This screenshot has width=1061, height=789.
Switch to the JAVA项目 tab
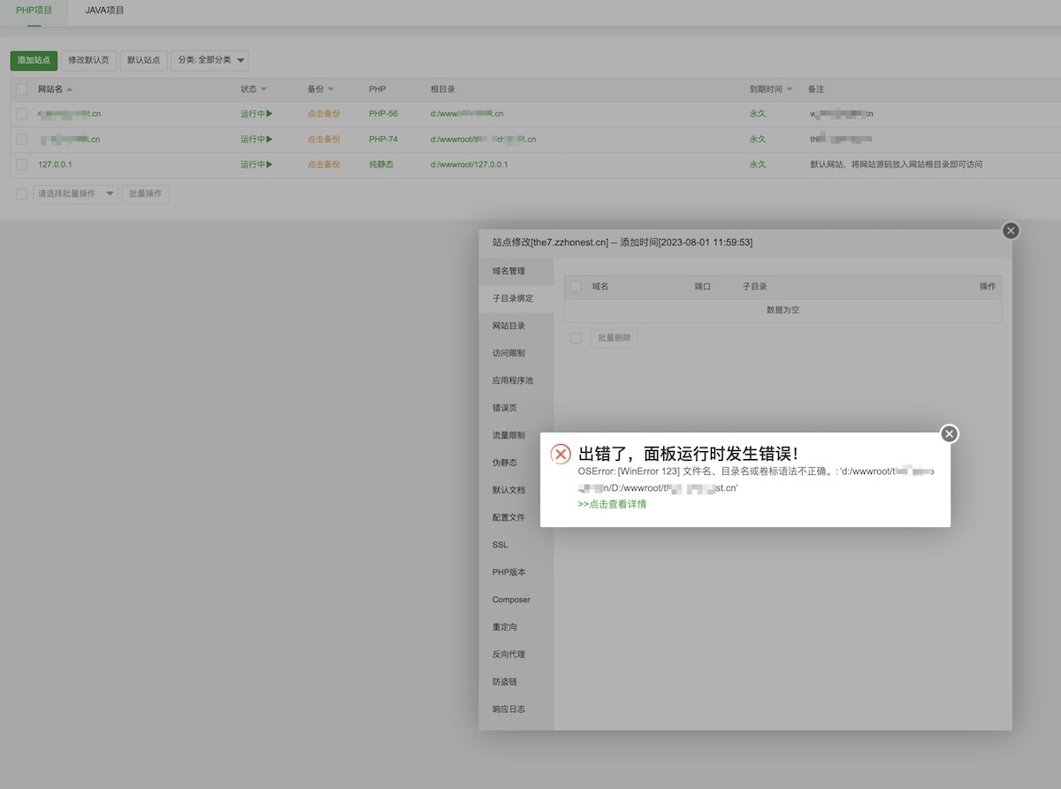[x=104, y=11]
